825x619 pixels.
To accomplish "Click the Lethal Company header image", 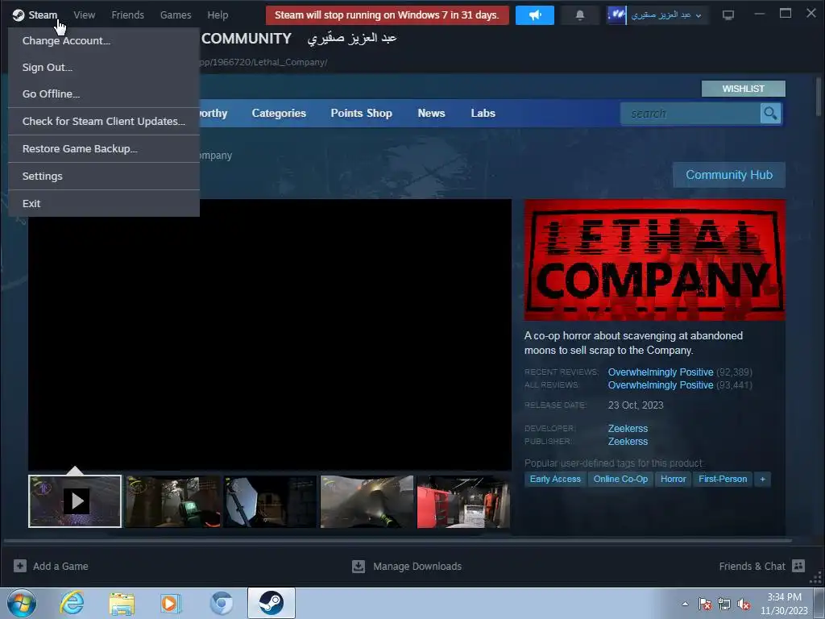I will (x=654, y=260).
